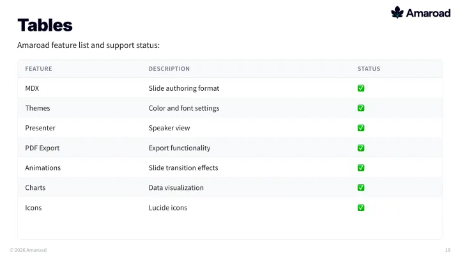Click the Amaroad brand name text
This screenshot has height=259, width=460.
(428, 13)
